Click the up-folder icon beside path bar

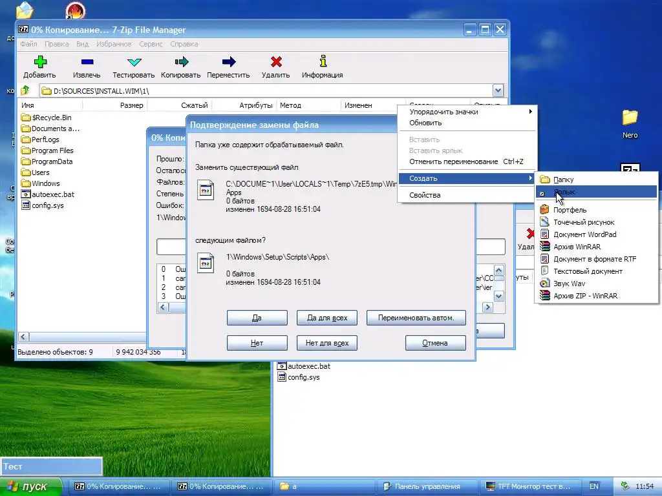[25, 90]
